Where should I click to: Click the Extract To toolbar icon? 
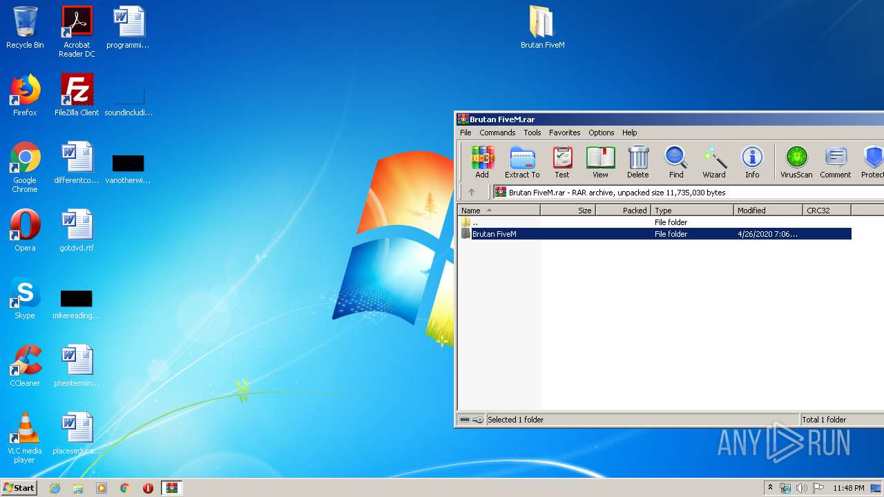coord(522,162)
